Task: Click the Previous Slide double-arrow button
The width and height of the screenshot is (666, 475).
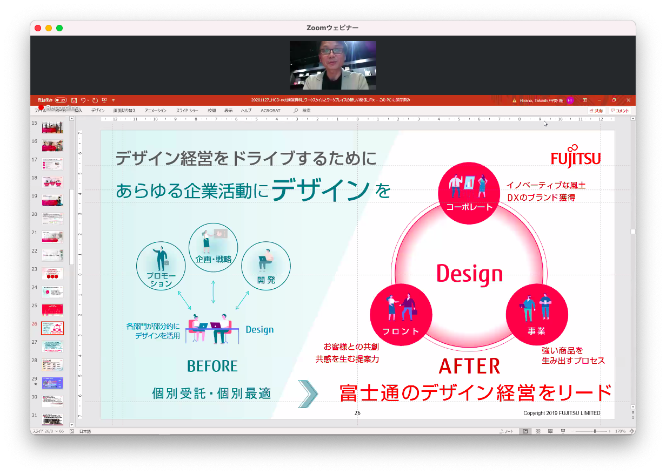Action: coord(633,413)
